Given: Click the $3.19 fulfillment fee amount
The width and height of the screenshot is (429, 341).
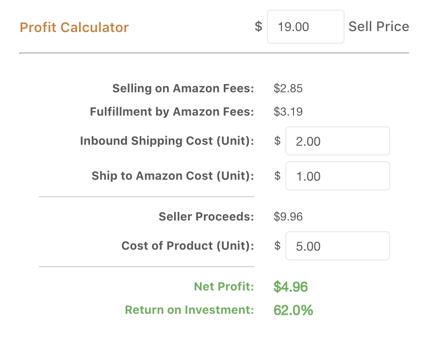Looking at the screenshot, I should [288, 112].
